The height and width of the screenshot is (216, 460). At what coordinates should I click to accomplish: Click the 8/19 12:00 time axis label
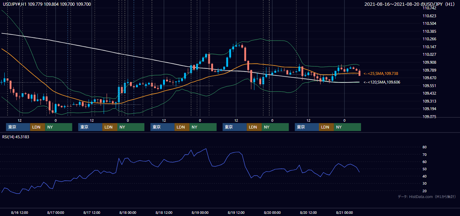coord(236,212)
